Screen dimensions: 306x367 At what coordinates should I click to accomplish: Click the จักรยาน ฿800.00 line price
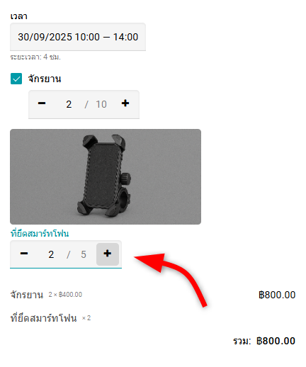pyautogui.click(x=277, y=295)
